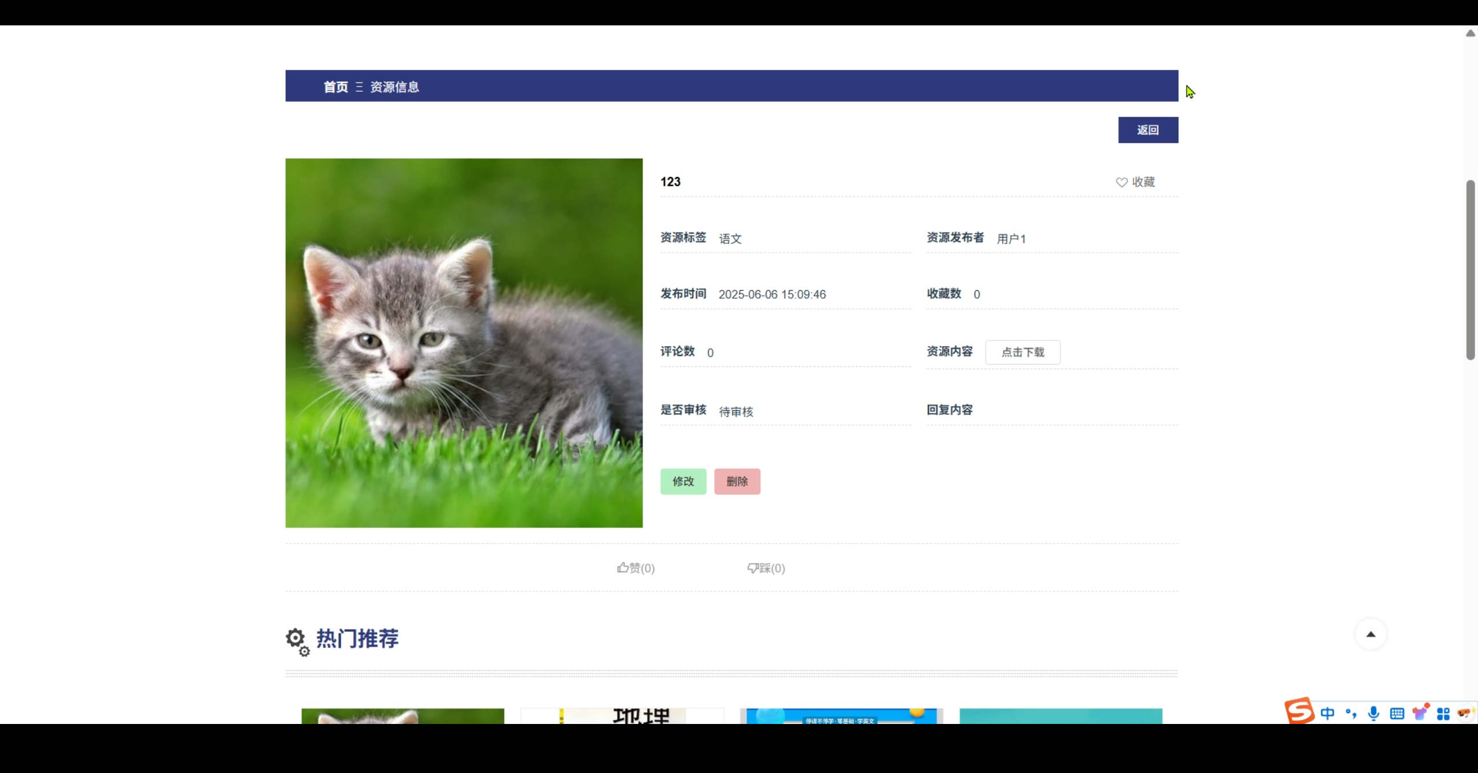
Task: Open the Sogou skin/outfit icon with notification badge
Action: [x=1420, y=713]
